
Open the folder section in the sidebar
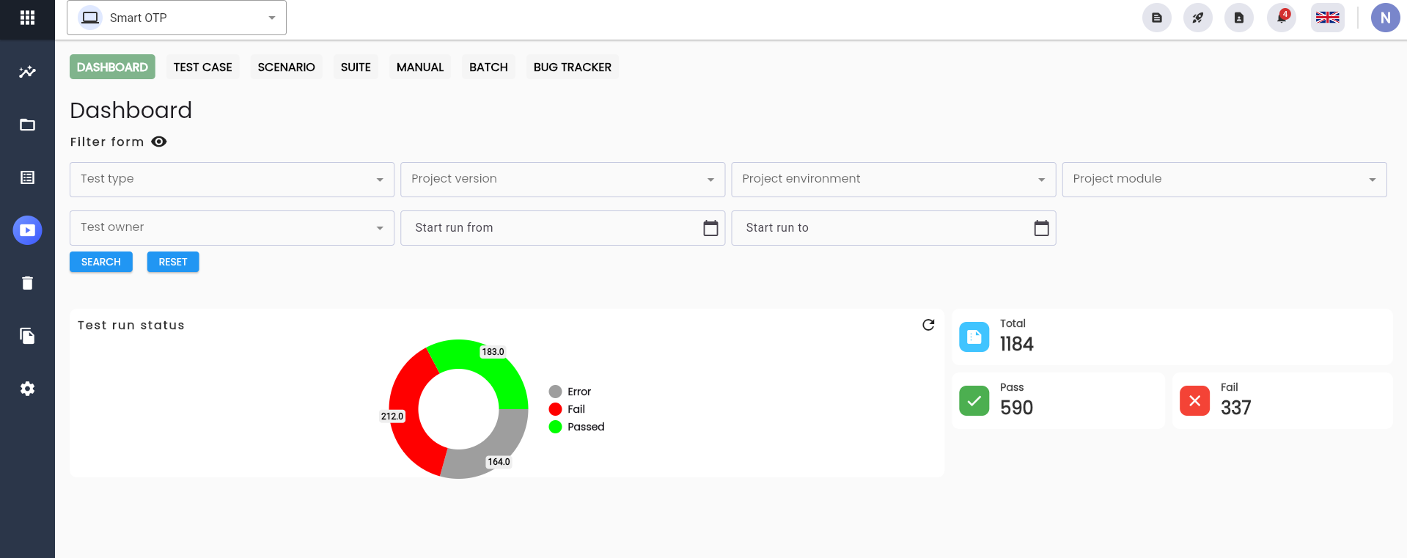click(27, 125)
